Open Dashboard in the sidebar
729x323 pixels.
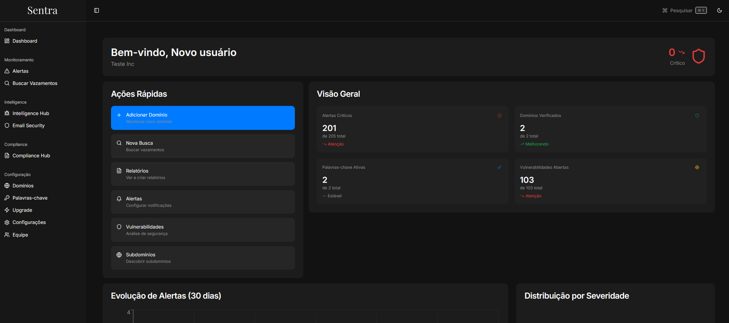[x=25, y=41]
